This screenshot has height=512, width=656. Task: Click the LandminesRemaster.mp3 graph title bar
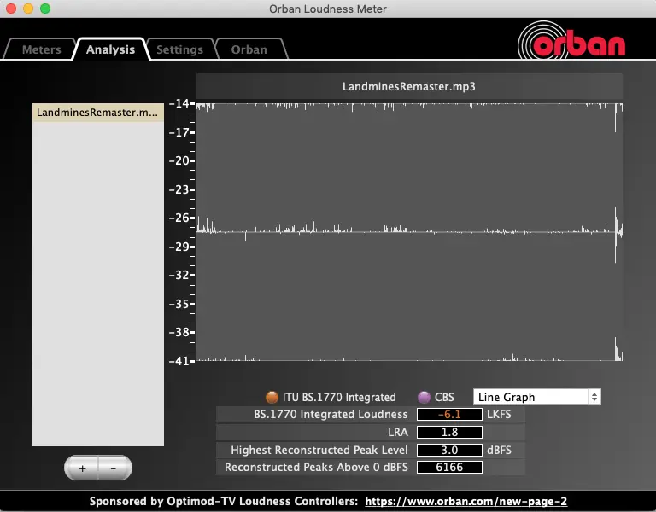409,86
